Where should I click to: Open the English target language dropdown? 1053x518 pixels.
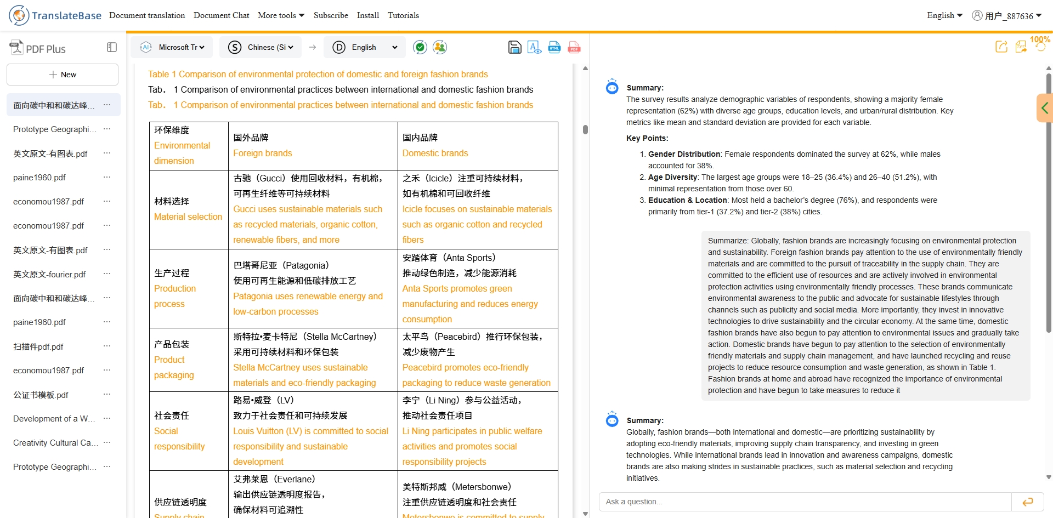365,47
